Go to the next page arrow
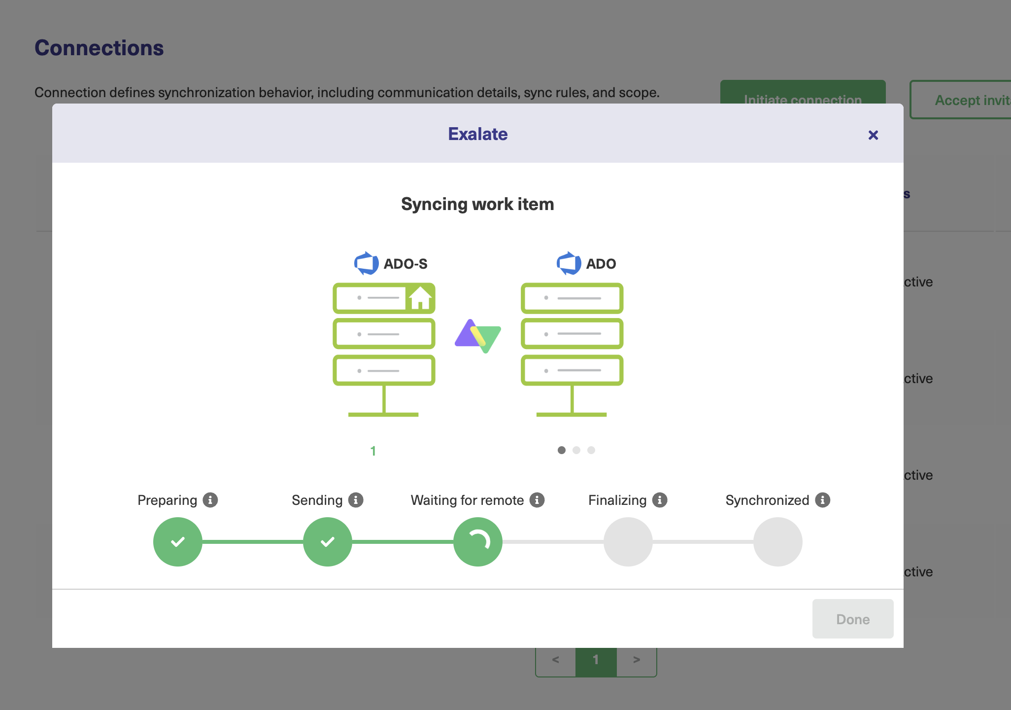Image resolution: width=1011 pixels, height=710 pixels. coord(637,660)
